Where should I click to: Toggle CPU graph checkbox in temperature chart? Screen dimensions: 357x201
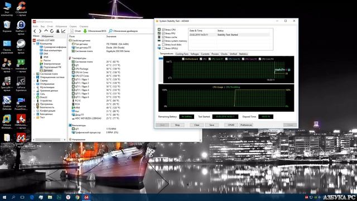tap(201, 59)
